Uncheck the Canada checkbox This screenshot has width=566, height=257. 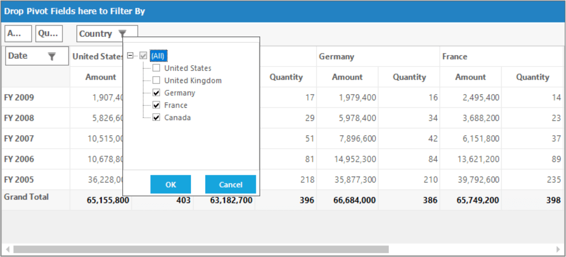(x=156, y=117)
